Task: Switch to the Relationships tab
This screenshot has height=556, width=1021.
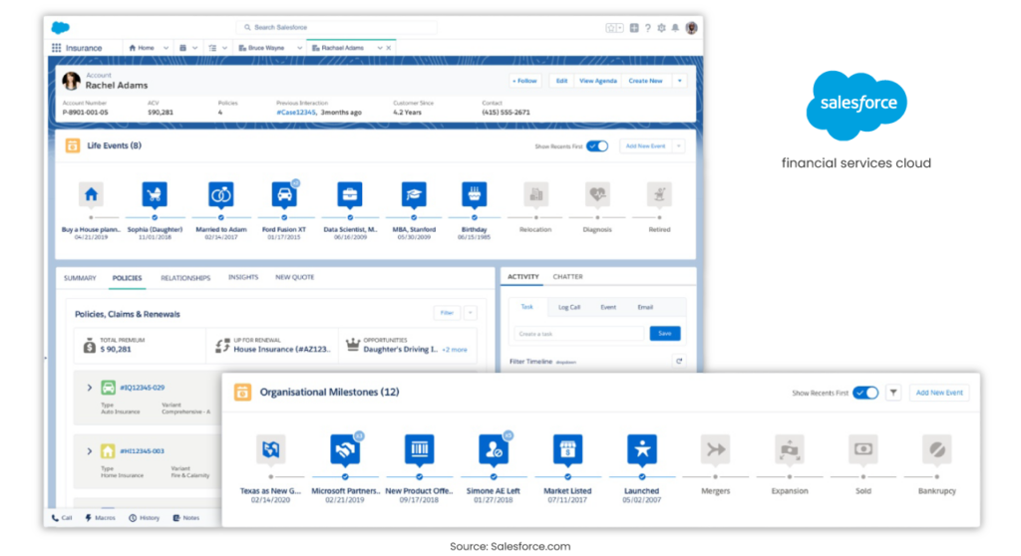Action: coord(185,278)
